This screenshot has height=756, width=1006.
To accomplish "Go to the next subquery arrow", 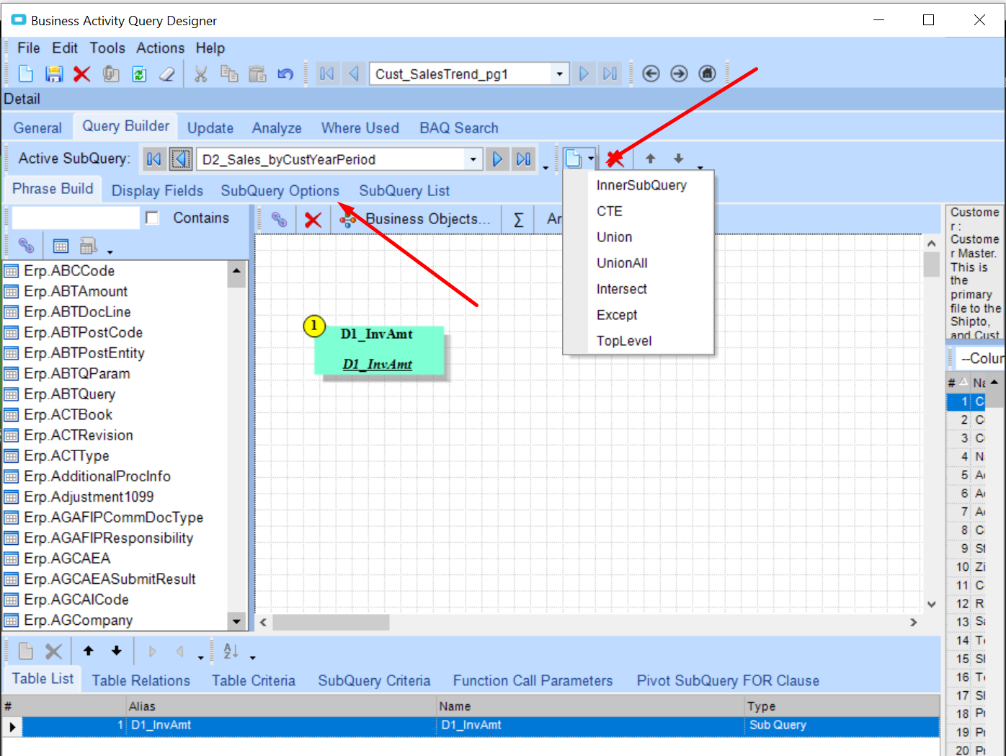I will (x=497, y=159).
